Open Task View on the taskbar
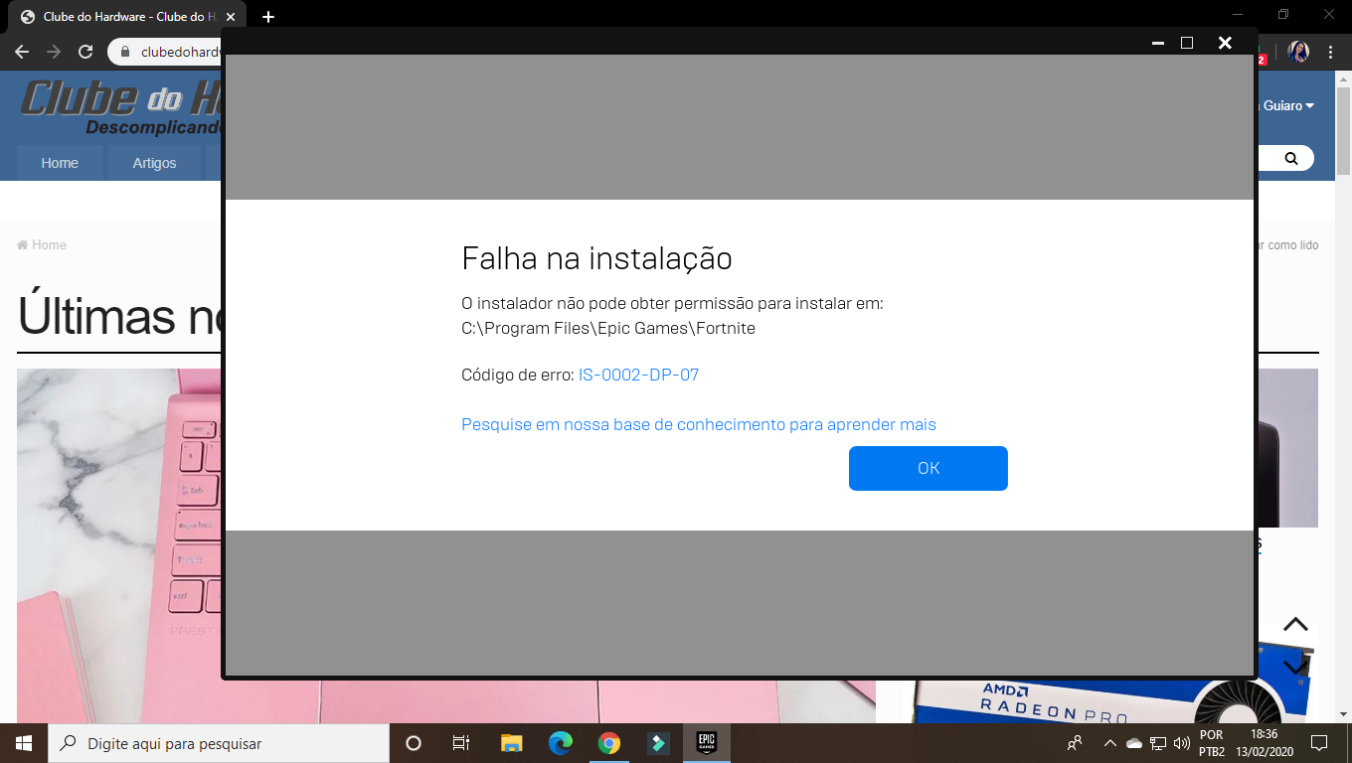The image size is (1352, 763). click(x=461, y=743)
